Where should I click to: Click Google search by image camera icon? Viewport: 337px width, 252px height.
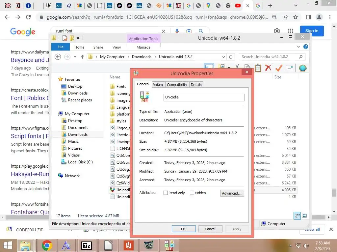coord(189,31)
